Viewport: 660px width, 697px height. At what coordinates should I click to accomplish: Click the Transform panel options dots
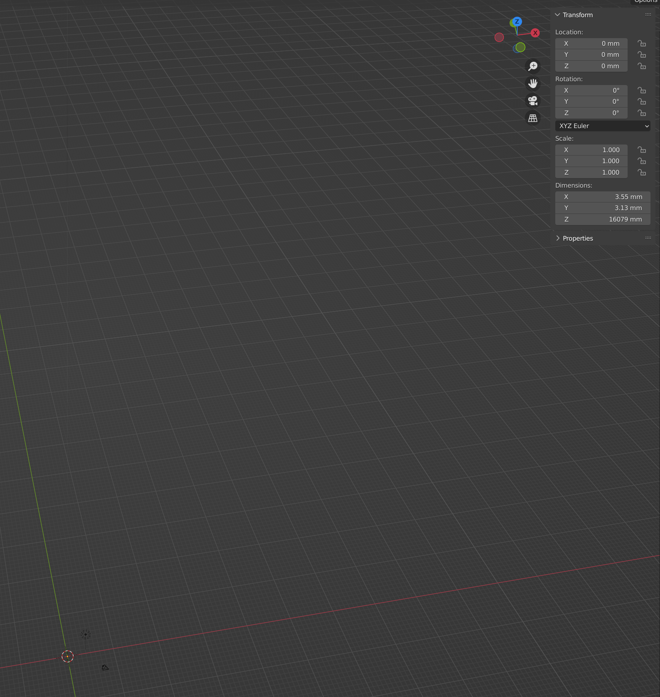648,14
